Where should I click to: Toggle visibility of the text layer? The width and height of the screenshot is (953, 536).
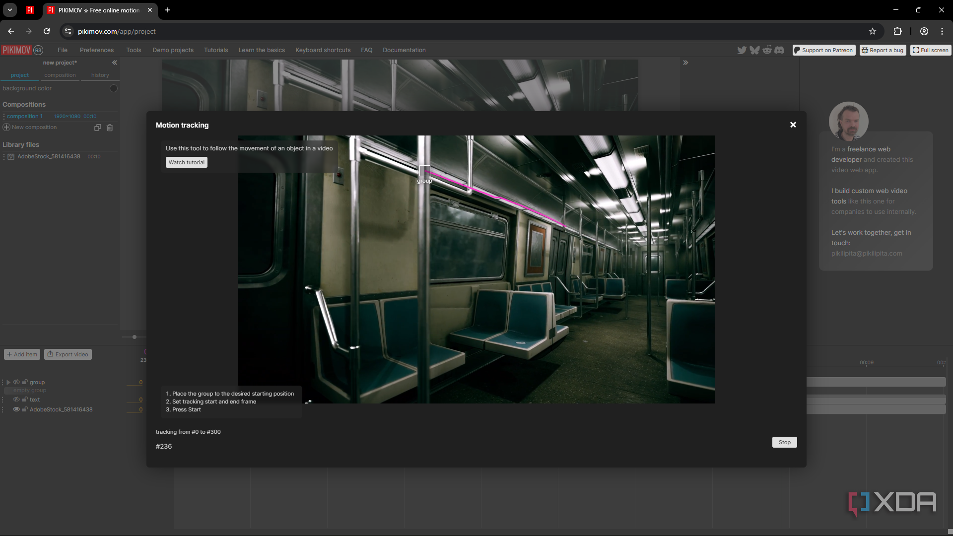pyautogui.click(x=16, y=400)
